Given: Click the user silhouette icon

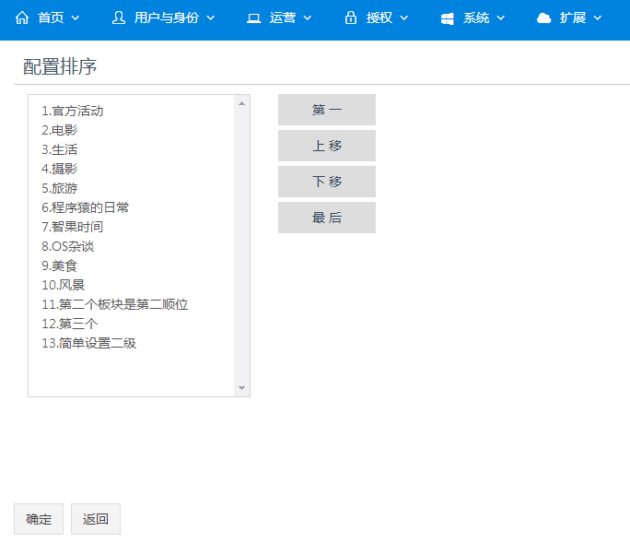Looking at the screenshot, I should [119, 18].
